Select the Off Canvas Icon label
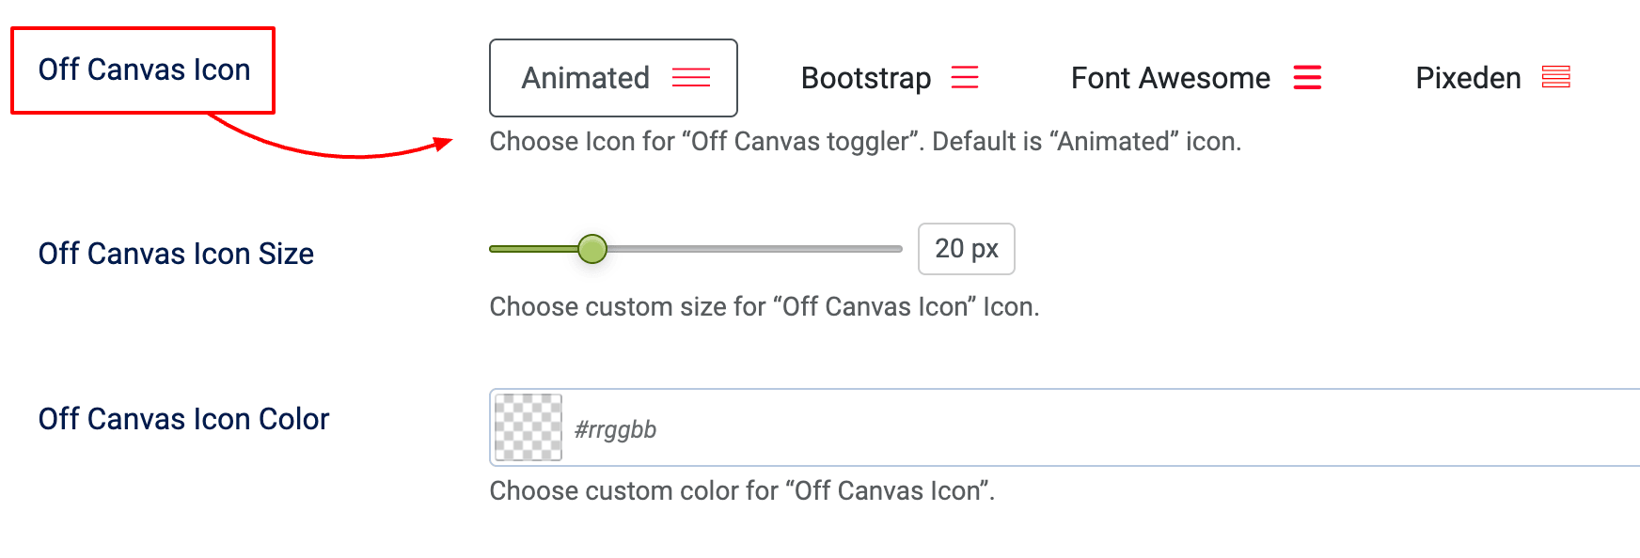Image resolution: width=1640 pixels, height=558 pixels. tap(143, 69)
